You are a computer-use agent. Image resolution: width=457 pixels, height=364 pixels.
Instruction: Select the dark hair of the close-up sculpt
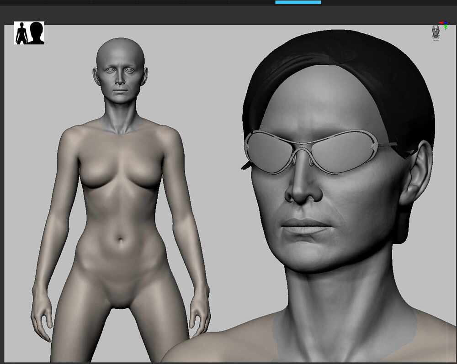point(343,50)
